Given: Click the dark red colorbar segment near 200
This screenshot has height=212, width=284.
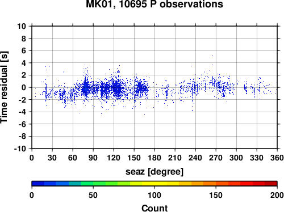Looking at the screenshot, I should (271, 184).
